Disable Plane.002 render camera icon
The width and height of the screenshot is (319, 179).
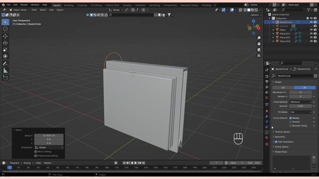click(x=315, y=38)
